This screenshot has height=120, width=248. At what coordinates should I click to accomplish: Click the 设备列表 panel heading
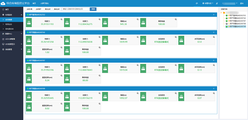click(224, 9)
